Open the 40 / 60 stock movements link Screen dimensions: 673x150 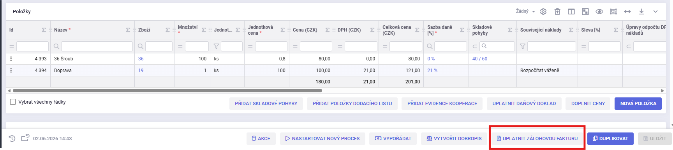click(480, 59)
